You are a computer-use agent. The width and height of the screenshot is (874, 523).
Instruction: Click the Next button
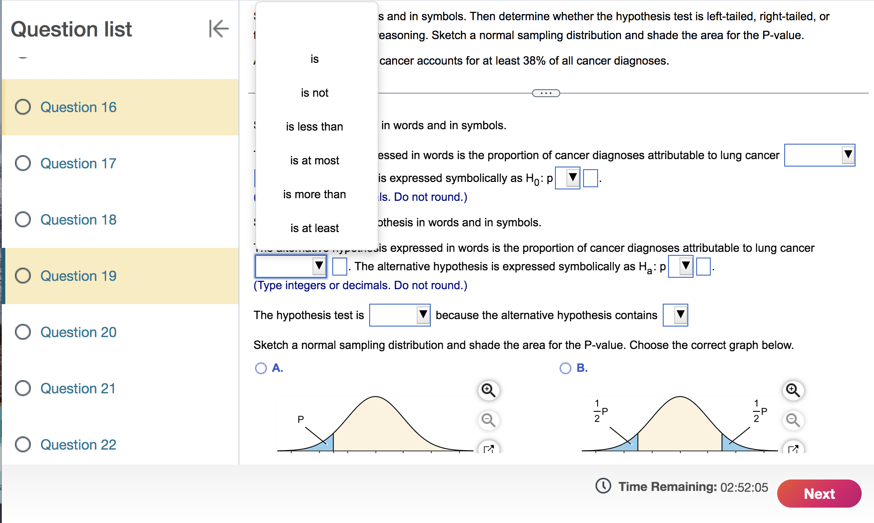819,494
